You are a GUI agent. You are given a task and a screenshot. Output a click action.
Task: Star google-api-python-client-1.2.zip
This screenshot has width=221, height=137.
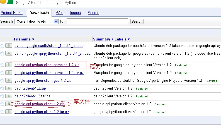point(2,104)
